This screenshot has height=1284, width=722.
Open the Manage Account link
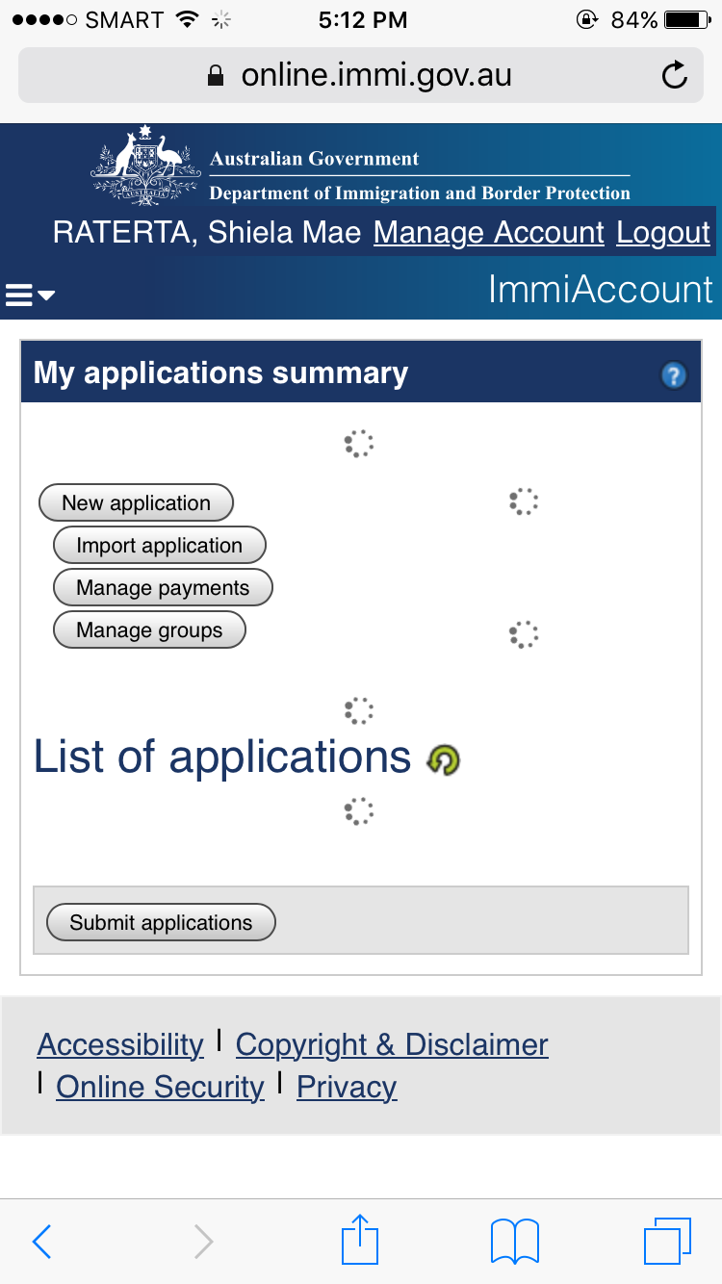[489, 233]
